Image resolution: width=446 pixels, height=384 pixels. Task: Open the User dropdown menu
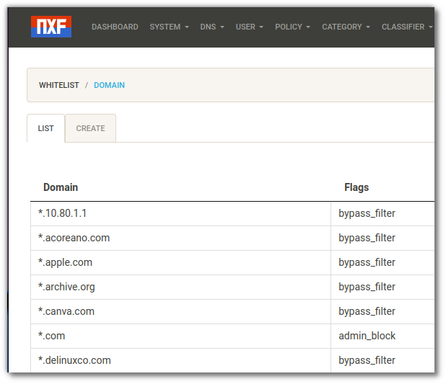point(249,27)
